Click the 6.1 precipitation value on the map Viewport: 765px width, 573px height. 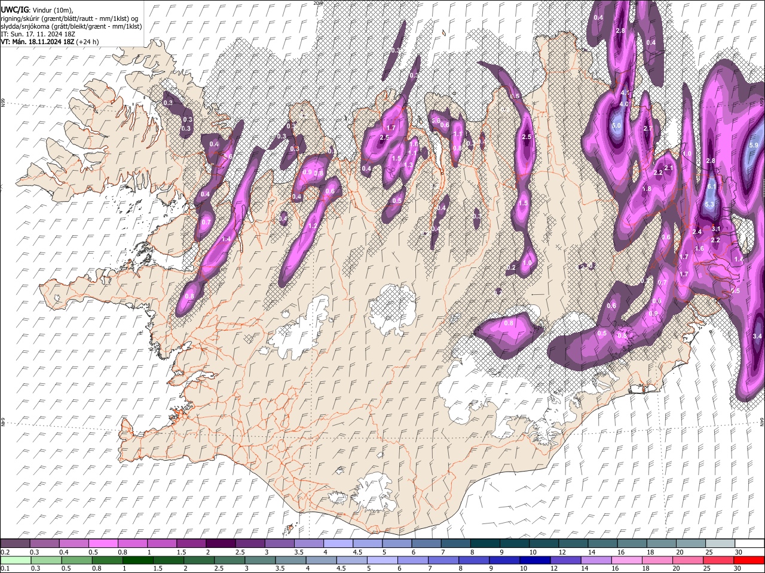pyautogui.click(x=711, y=186)
